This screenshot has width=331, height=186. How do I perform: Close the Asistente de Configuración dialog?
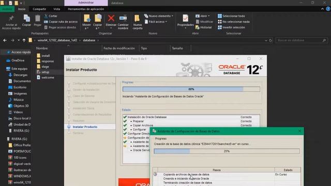[299, 131]
